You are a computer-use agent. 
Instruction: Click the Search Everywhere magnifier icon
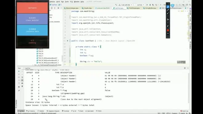(x=190, y=5)
